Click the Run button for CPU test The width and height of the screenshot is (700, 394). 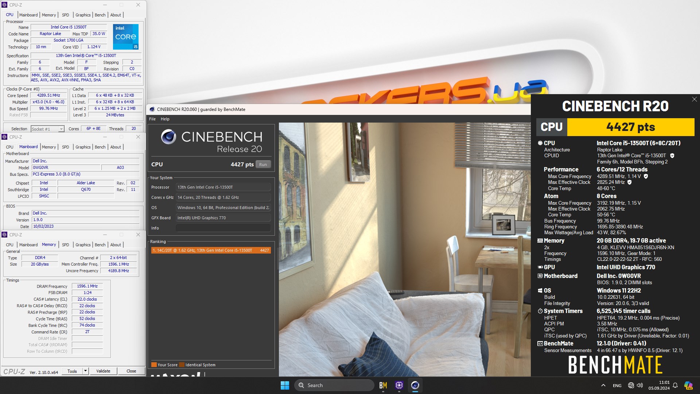click(x=263, y=165)
